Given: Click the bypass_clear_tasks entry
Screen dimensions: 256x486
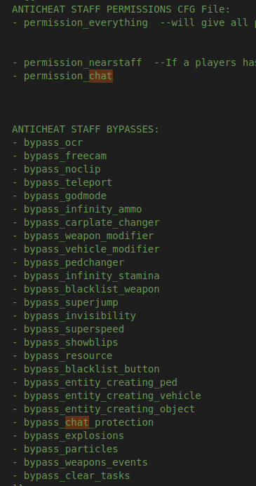Looking at the screenshot, I should point(77,475).
